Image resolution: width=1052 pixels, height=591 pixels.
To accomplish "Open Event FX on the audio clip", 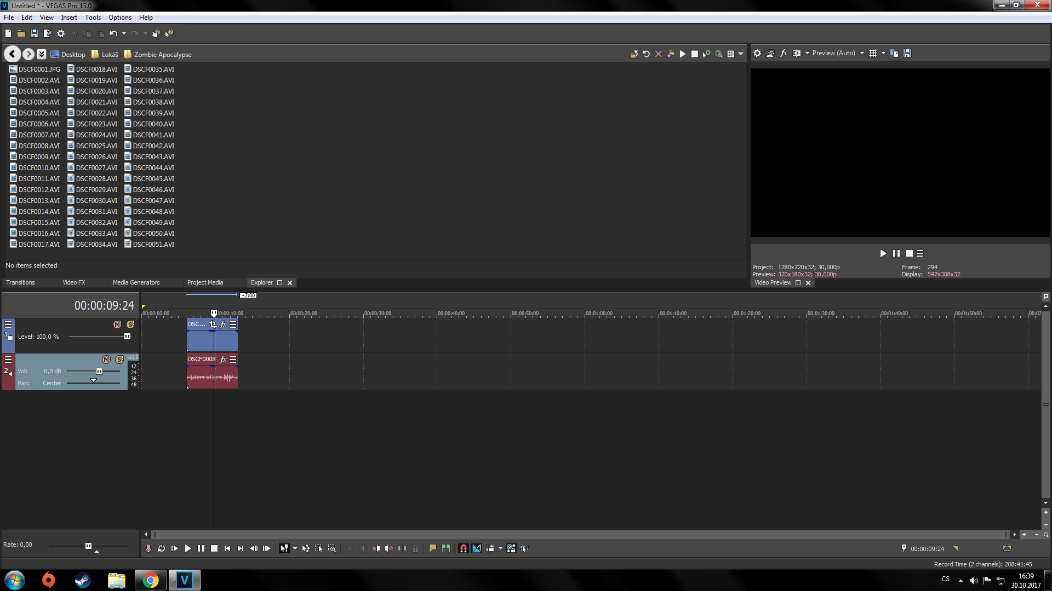I will (223, 360).
